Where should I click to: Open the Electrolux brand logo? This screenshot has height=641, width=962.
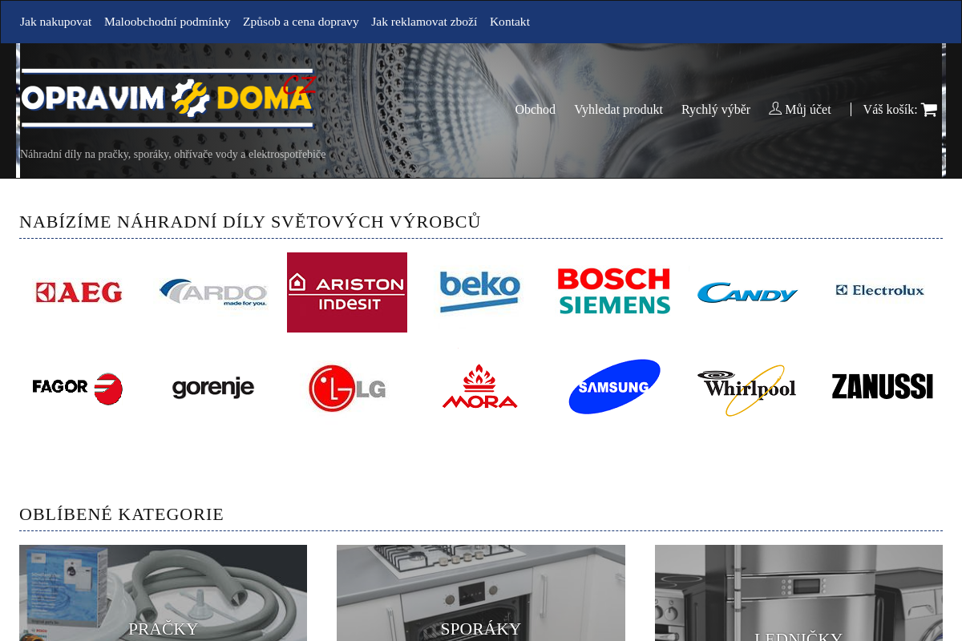pyautogui.click(x=880, y=290)
